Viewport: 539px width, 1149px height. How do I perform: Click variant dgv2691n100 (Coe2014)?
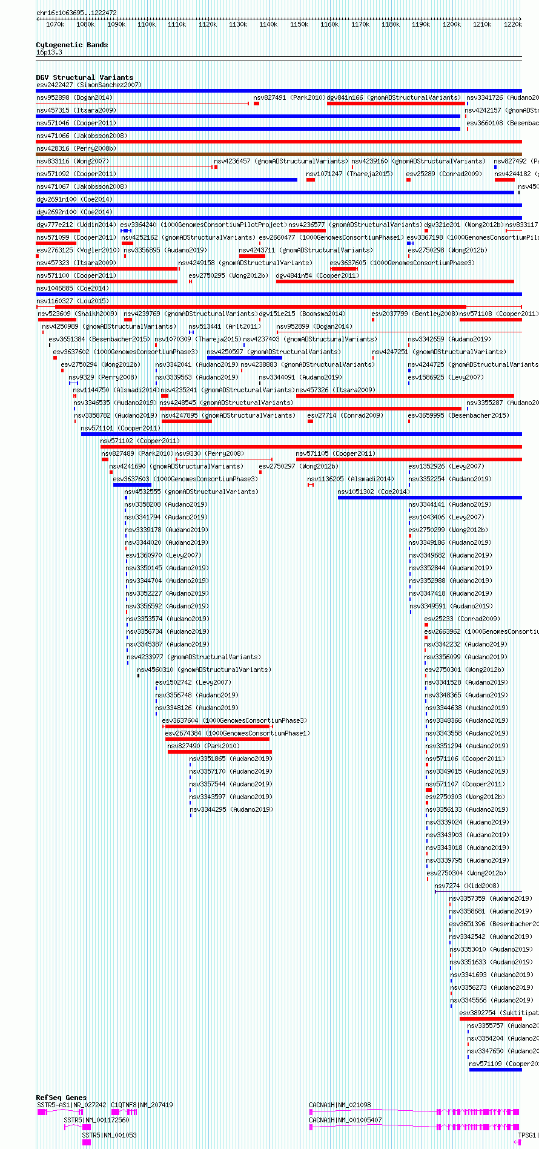(x=74, y=199)
